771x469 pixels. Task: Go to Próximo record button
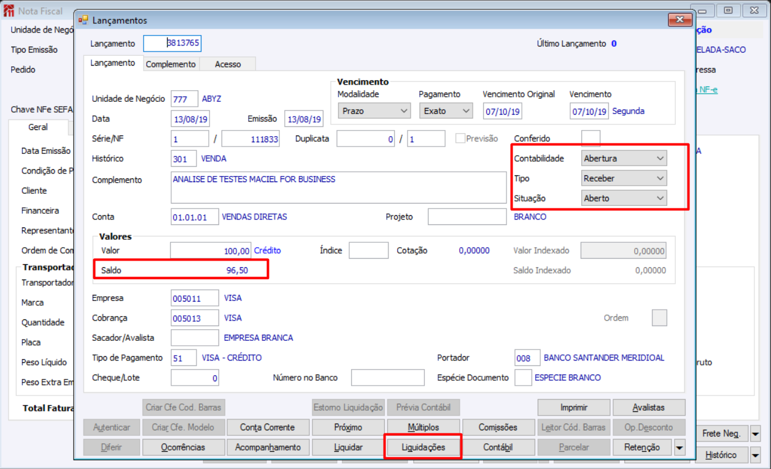[x=348, y=427]
